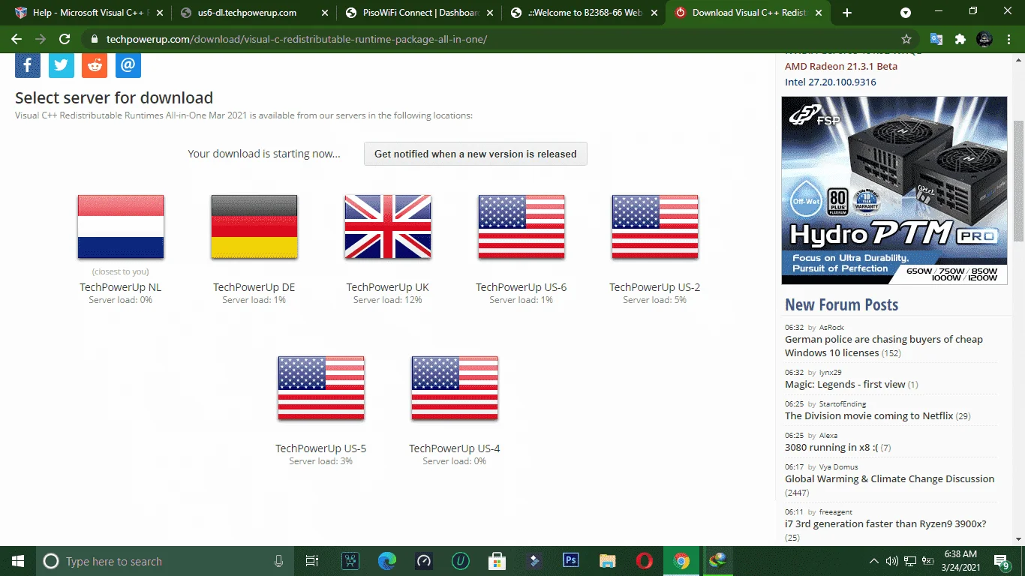Image resolution: width=1025 pixels, height=576 pixels.
Task: Switch to the Welcome to B2368-66 tab
Action: (585, 13)
